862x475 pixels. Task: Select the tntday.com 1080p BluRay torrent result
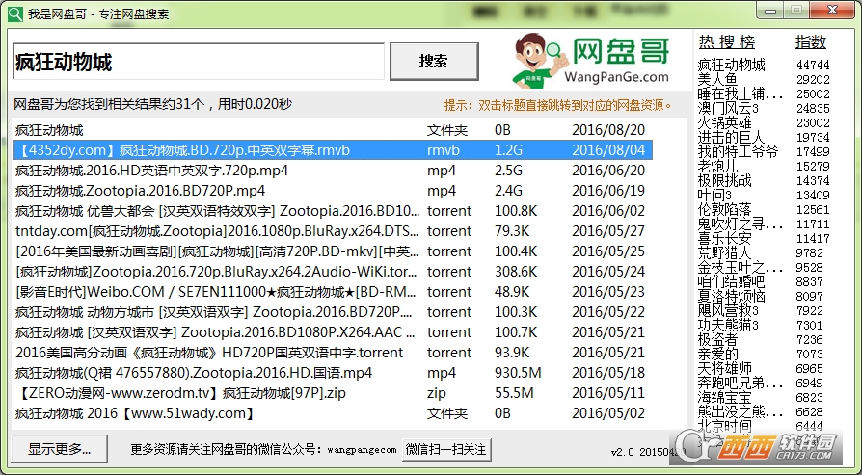[x=333, y=231]
